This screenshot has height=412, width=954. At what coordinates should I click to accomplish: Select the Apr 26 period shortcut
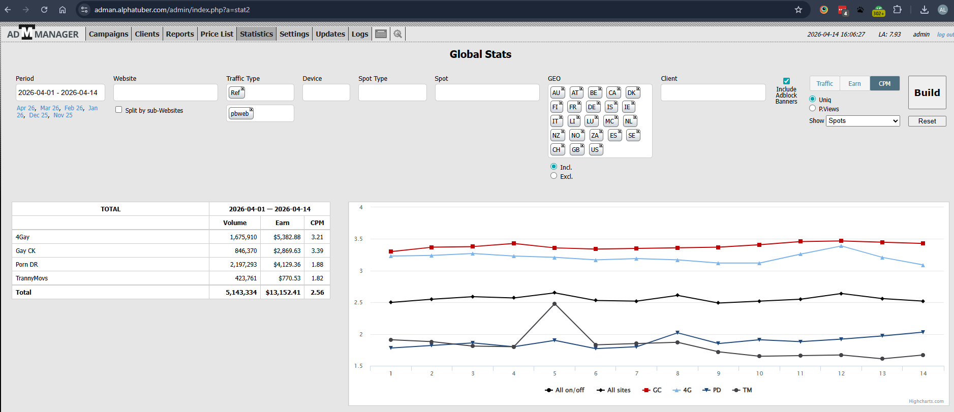[x=25, y=108]
